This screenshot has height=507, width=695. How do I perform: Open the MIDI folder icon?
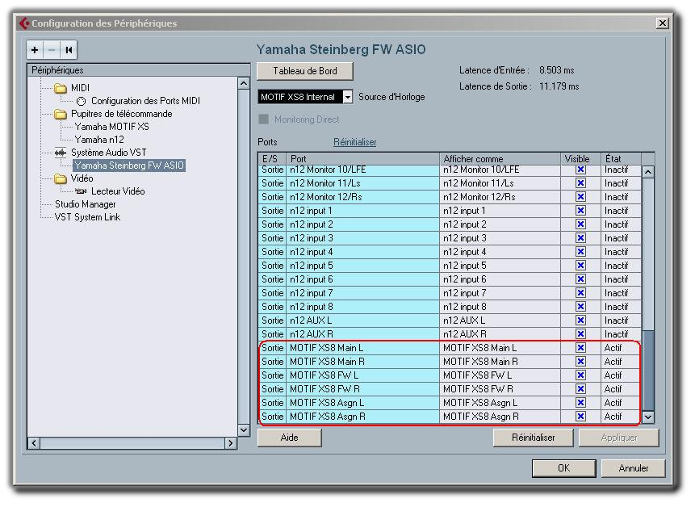pos(61,88)
